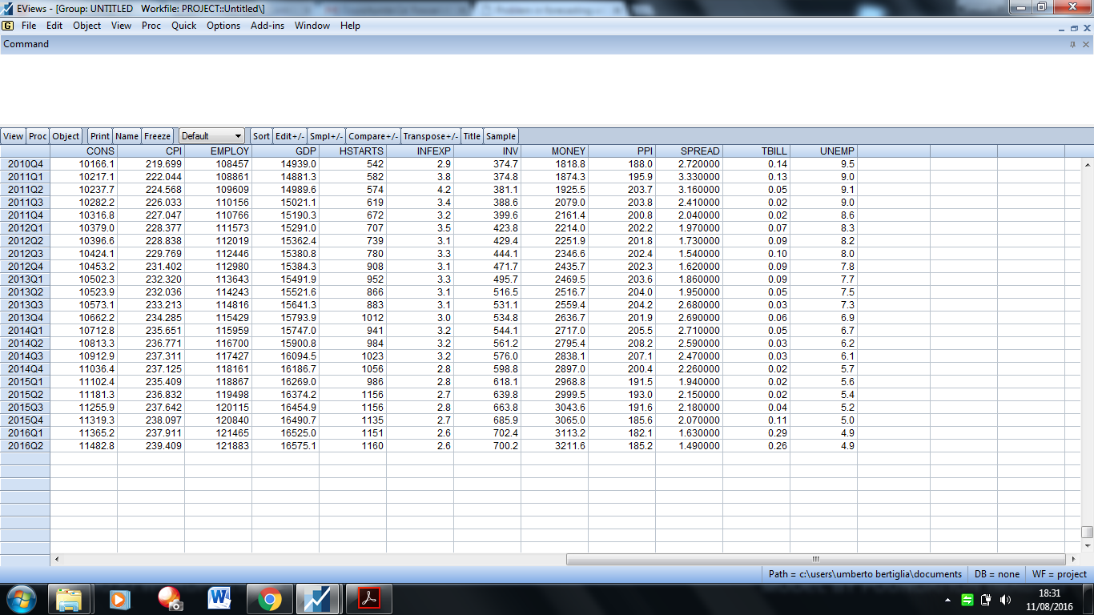This screenshot has height=615, width=1094.
Task: Click the 16575.1 GDP cell
Action: pyautogui.click(x=285, y=446)
